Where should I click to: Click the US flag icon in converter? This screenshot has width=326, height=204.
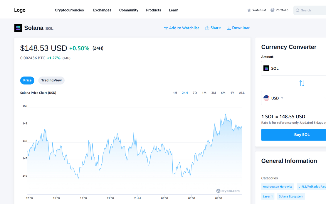point(266,98)
